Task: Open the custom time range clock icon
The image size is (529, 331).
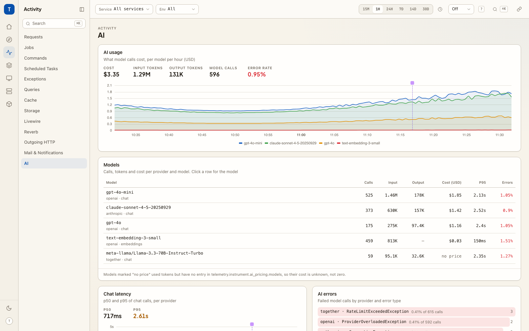Action: [440, 9]
